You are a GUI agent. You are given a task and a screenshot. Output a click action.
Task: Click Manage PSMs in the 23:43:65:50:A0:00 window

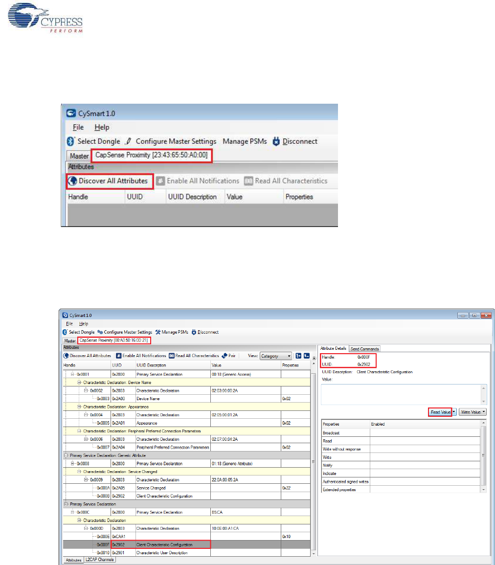tap(245, 141)
